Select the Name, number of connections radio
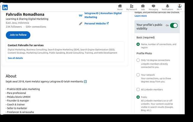The width and height of the screenshot is (193, 122). pos(138,44)
